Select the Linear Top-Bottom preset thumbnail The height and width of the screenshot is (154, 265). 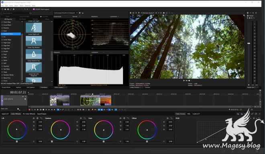34,41
